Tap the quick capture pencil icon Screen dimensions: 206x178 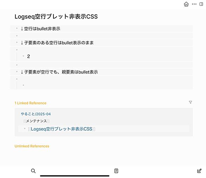coord(199,171)
